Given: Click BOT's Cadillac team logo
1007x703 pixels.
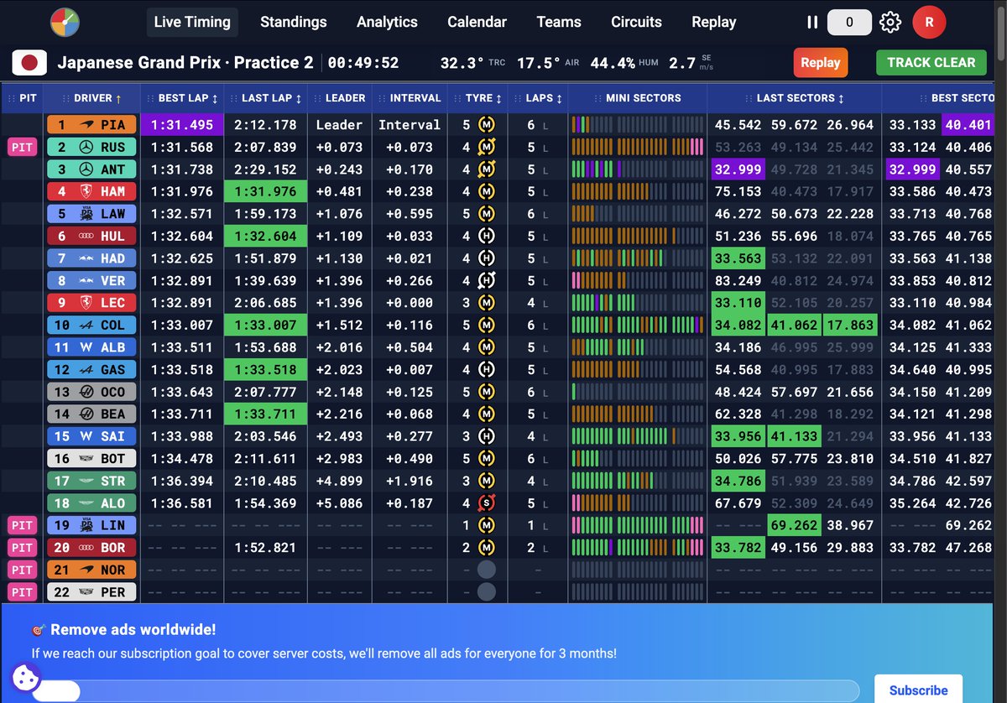Looking at the screenshot, I should pyautogui.click(x=85, y=459).
